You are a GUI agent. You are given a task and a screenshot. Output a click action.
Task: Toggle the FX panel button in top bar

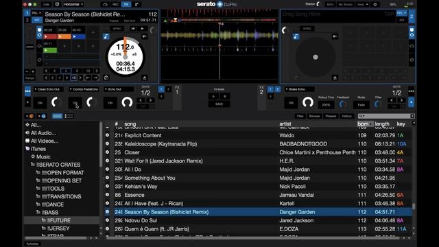(x=126, y=4)
